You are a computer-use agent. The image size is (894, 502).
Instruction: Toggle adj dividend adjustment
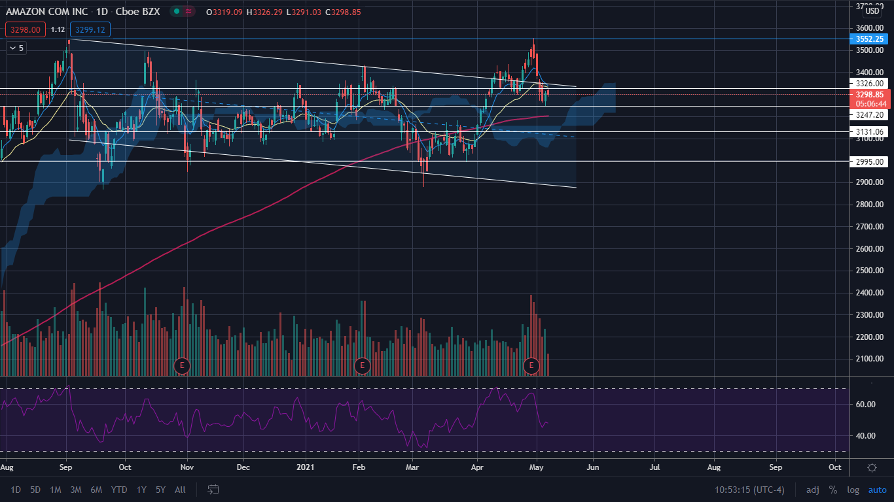[x=812, y=490]
